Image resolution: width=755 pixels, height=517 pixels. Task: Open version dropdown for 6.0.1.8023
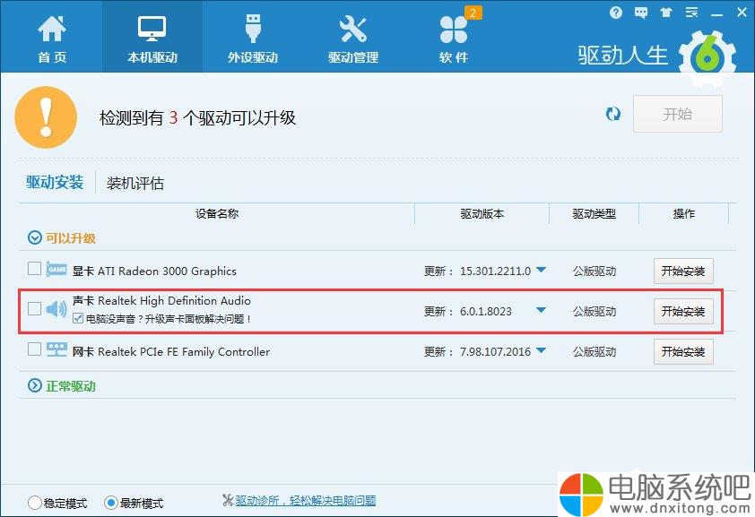[542, 310]
